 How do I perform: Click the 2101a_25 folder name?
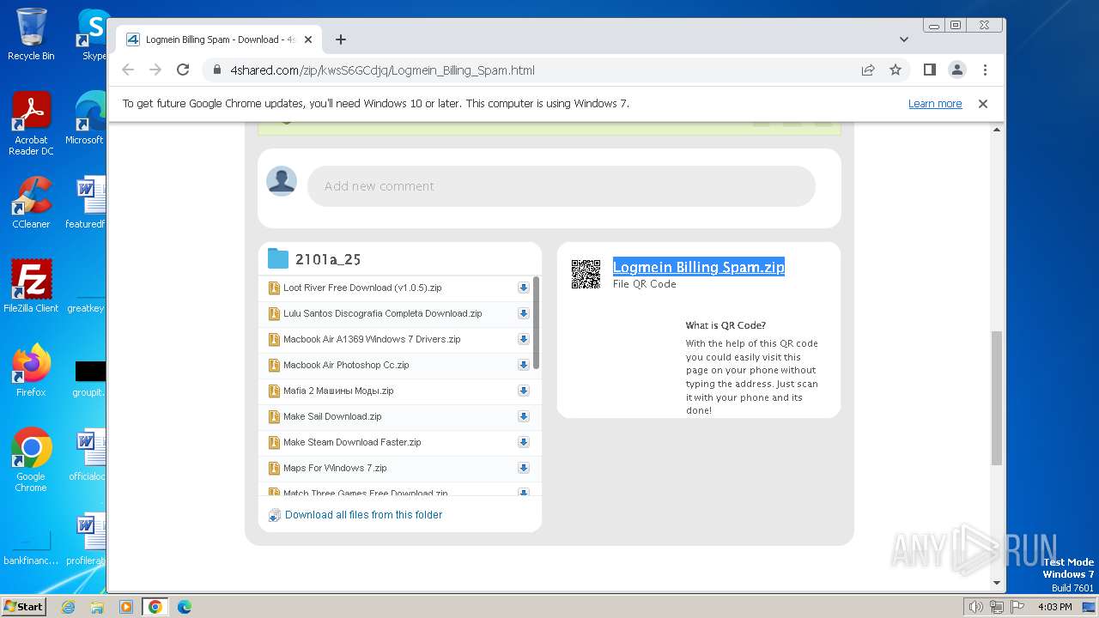click(328, 259)
